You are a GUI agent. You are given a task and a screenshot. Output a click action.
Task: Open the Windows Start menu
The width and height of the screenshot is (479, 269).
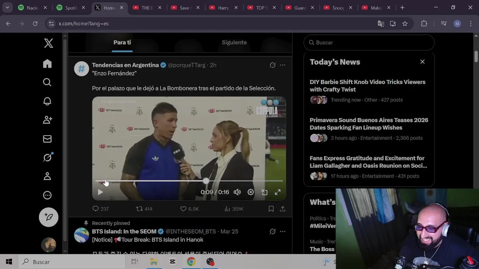(9, 262)
